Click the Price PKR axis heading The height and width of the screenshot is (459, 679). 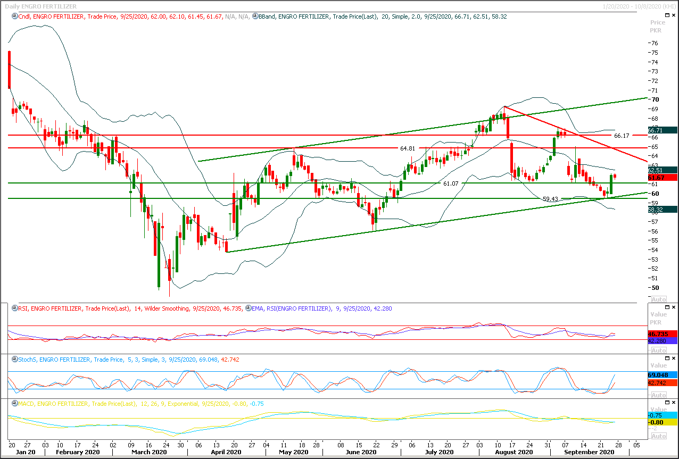(658, 27)
